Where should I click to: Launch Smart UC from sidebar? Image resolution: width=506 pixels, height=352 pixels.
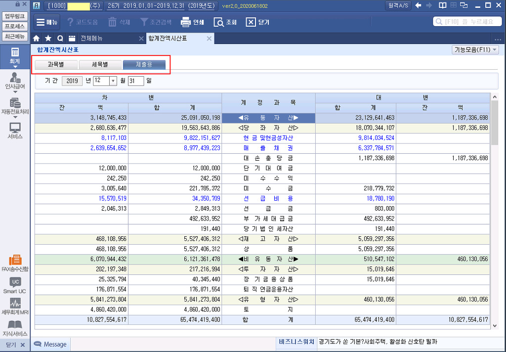pos(15,285)
